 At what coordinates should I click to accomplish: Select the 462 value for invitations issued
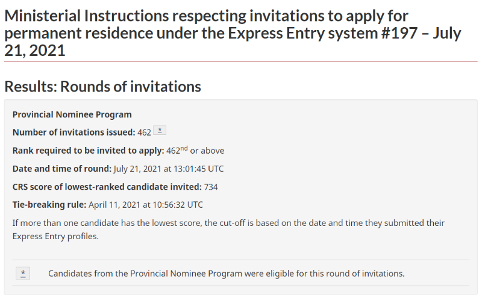click(144, 133)
